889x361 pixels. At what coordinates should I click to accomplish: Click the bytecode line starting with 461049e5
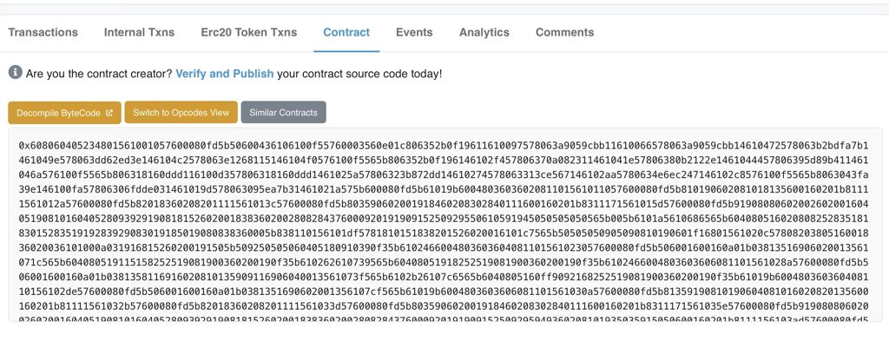tap(444, 160)
